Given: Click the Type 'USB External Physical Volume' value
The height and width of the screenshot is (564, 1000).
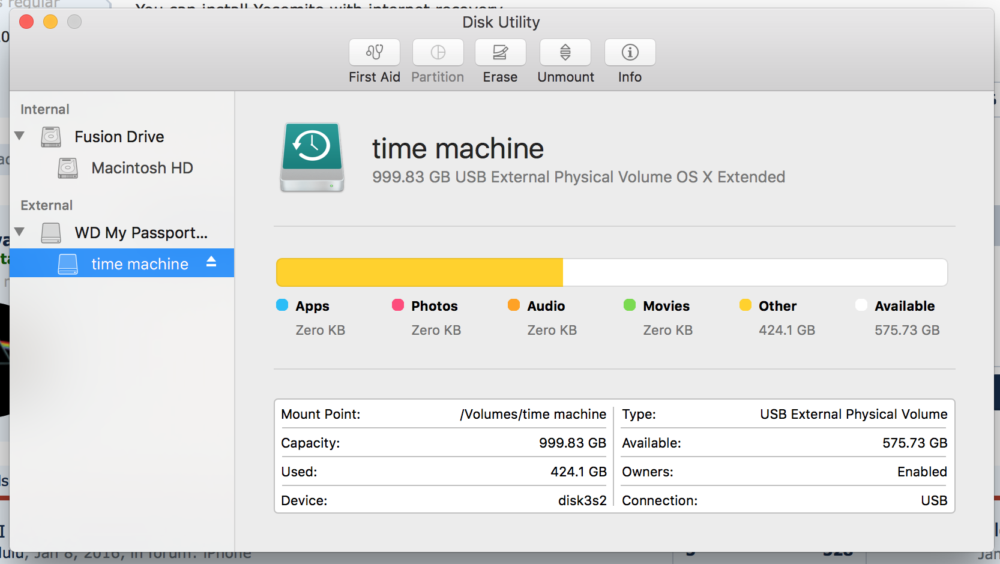Looking at the screenshot, I should (854, 414).
